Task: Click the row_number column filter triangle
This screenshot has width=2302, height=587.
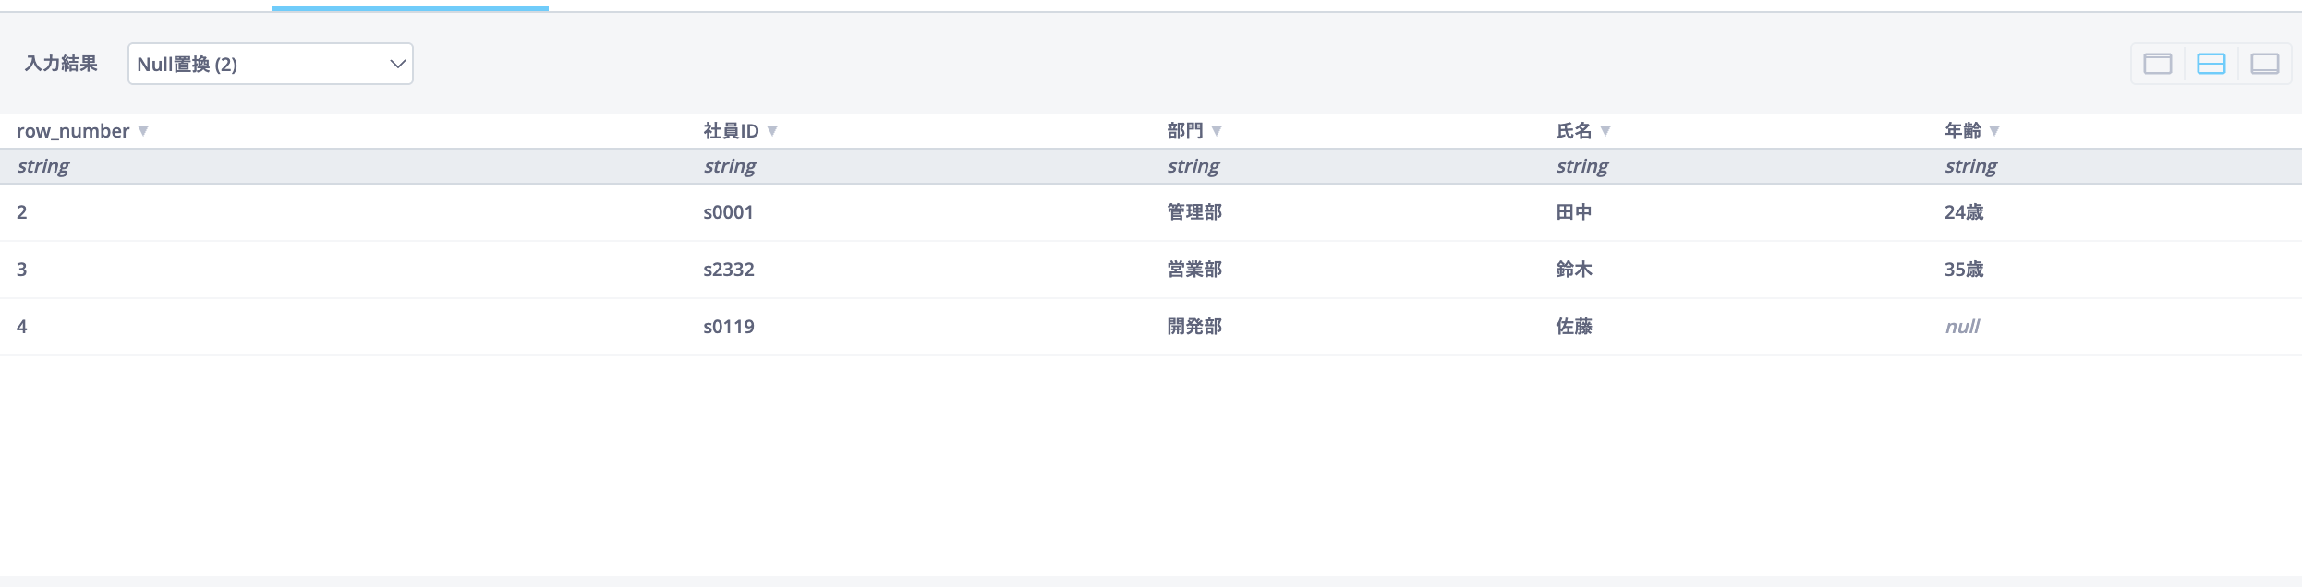Action: (143, 131)
